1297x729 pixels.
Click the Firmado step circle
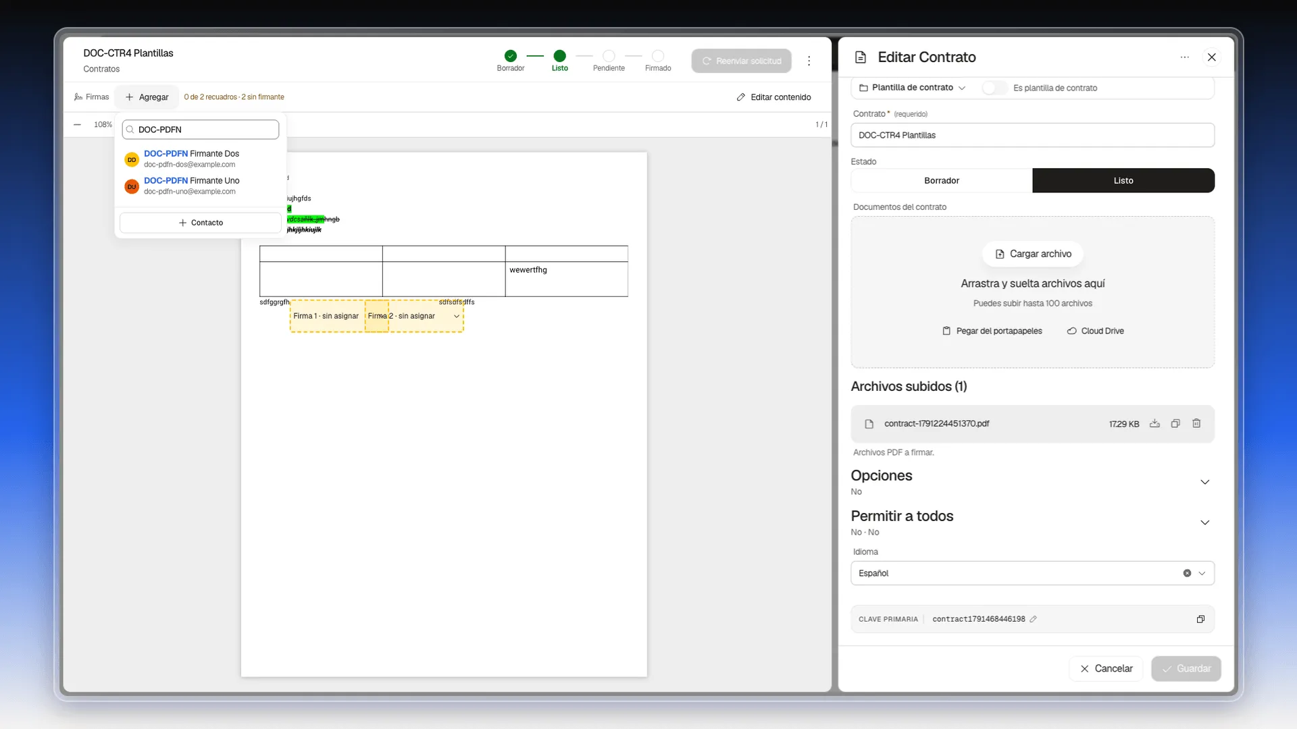coord(658,56)
